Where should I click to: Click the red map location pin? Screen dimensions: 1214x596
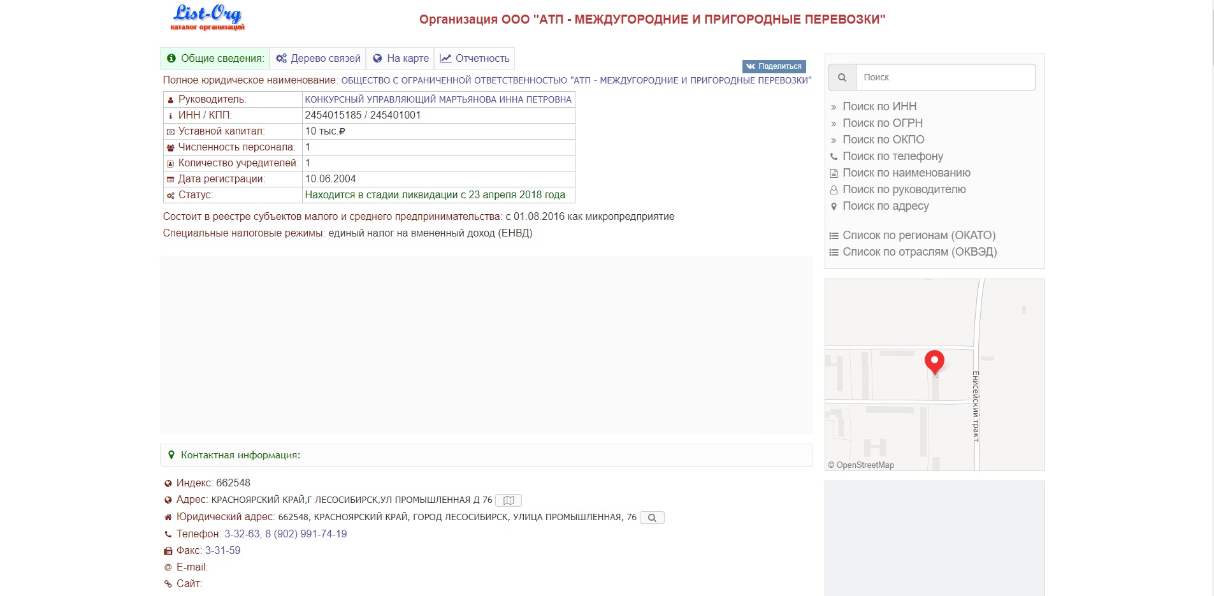click(x=934, y=361)
